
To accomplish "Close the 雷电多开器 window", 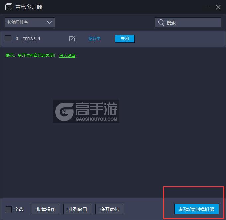I will pos(218,7).
